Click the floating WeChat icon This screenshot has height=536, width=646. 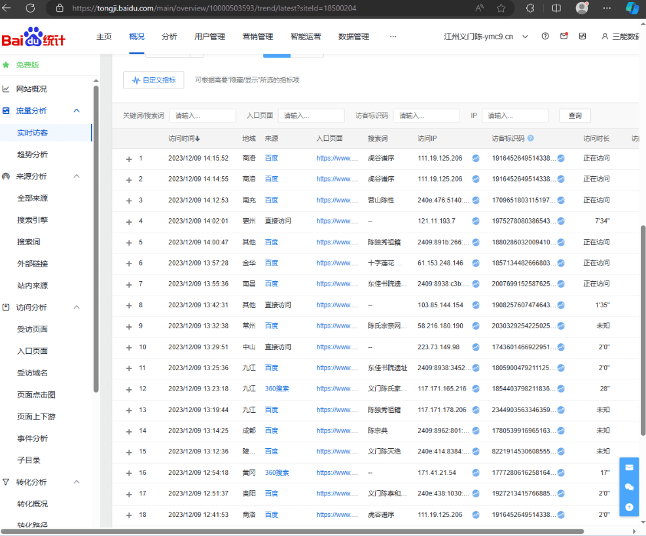pos(629,487)
